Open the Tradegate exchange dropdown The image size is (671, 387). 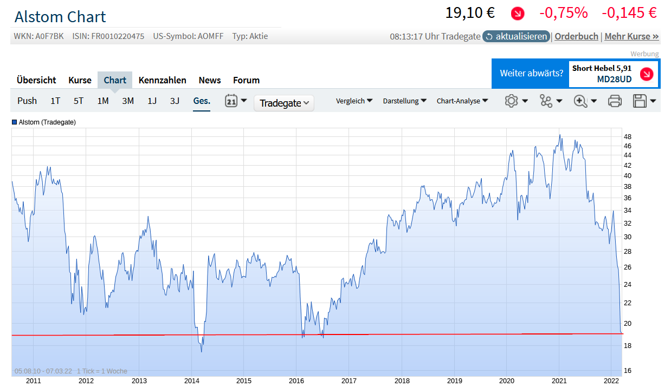tap(284, 103)
